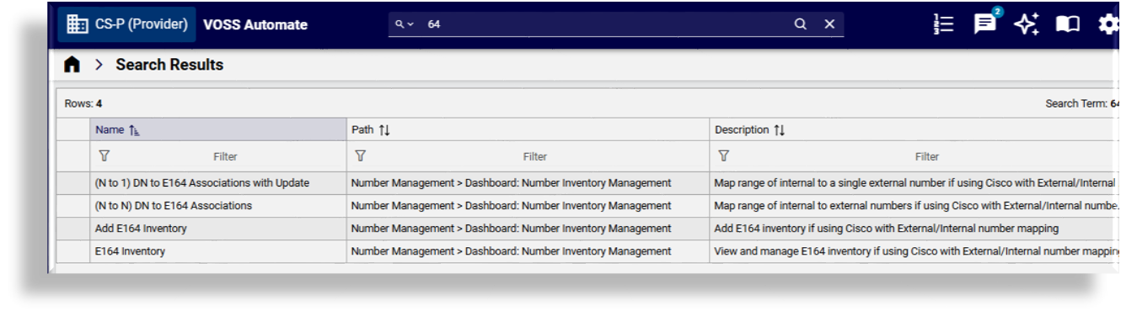Sort by the Description column header

pyautogui.click(x=914, y=129)
